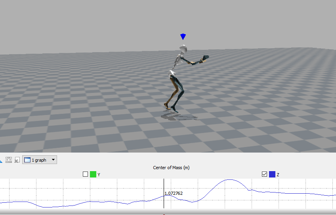Click the blue cone marker above the skeleton
Image resolution: width=336 pixels, height=215 pixels.
click(x=183, y=37)
